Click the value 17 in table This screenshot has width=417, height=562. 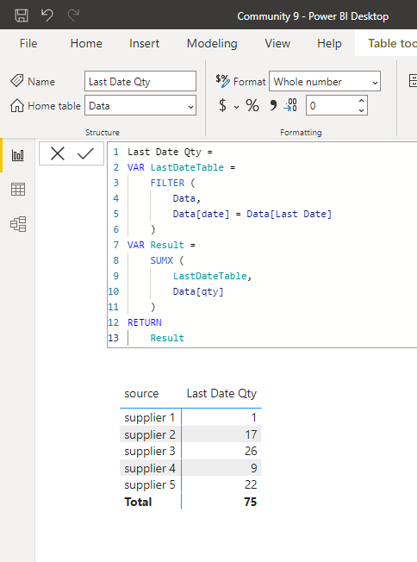[x=251, y=434]
